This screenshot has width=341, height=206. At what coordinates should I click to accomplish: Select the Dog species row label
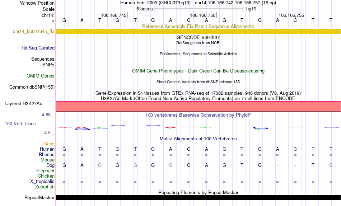50,165
